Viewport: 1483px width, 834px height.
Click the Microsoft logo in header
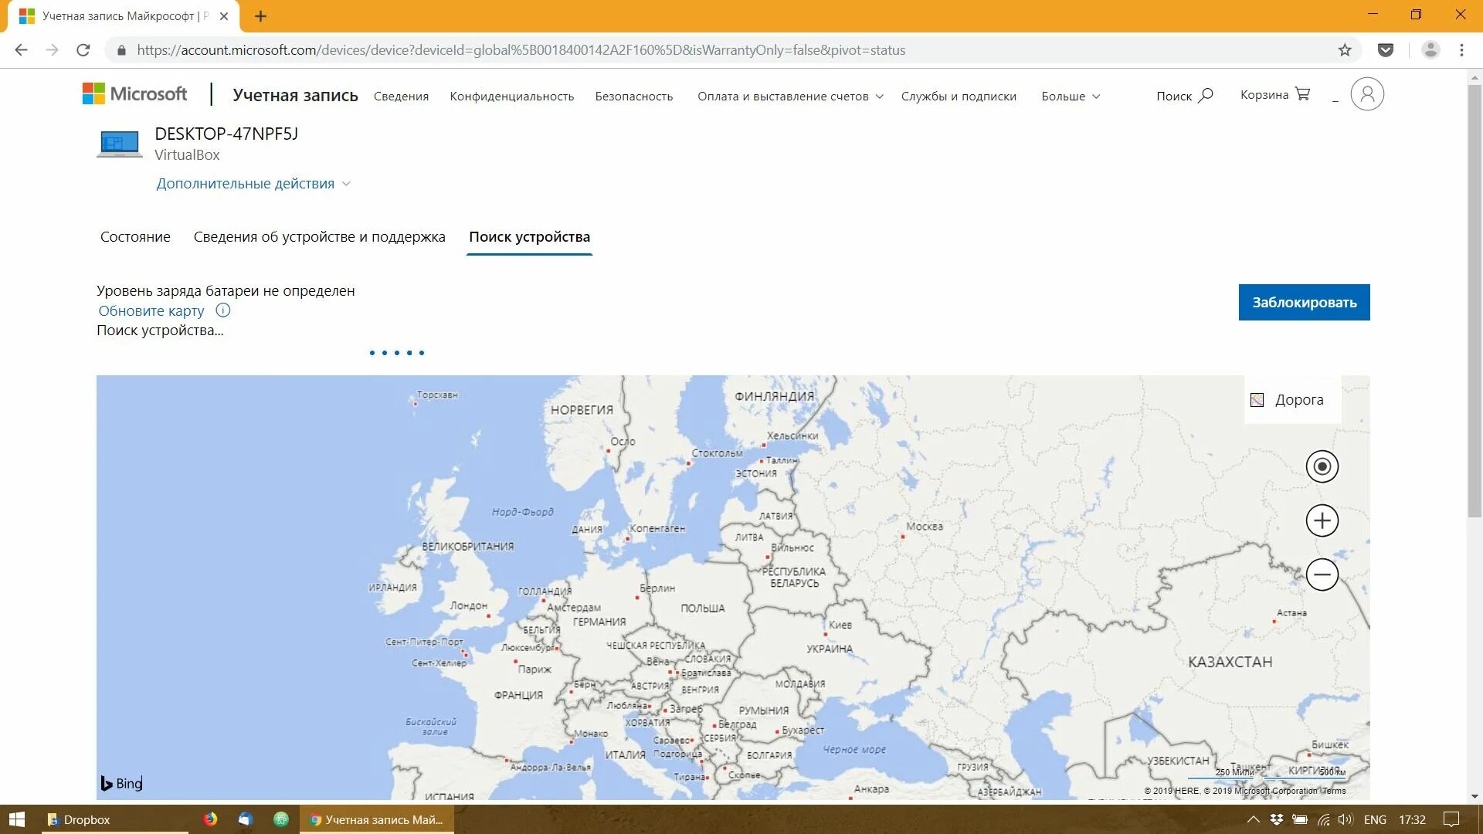134,94
